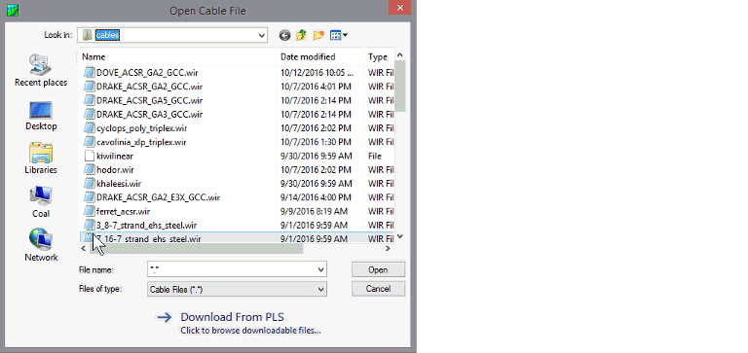Screen dimensions: 748x353
Task: Select file name ferret_acsr.wir
Action: (x=123, y=211)
